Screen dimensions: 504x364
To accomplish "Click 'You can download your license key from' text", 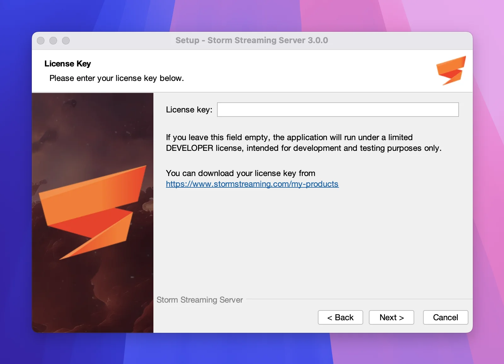I will [x=240, y=173].
